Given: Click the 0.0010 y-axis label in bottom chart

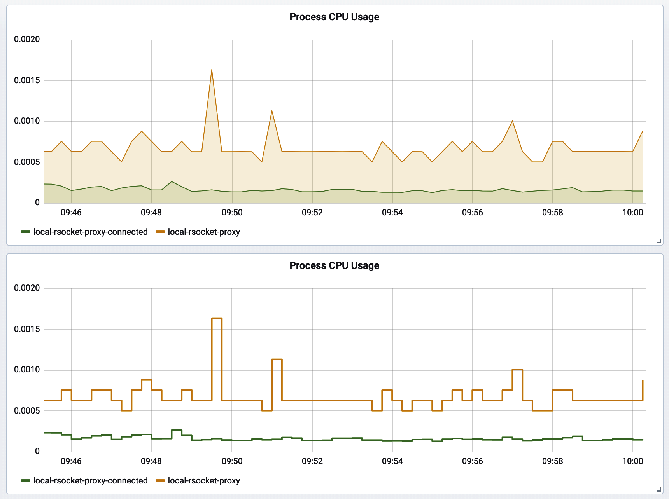Looking at the screenshot, I should (27, 370).
